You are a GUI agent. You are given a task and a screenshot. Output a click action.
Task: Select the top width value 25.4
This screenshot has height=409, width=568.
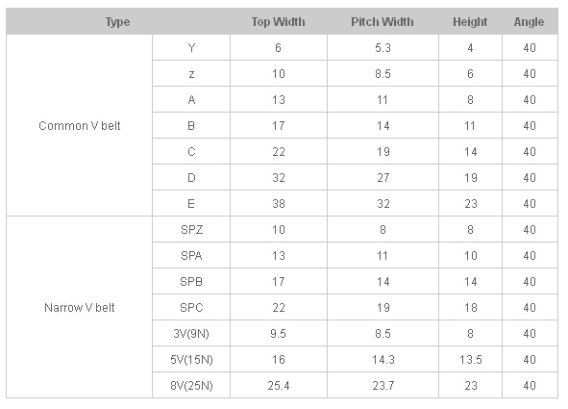pos(279,386)
